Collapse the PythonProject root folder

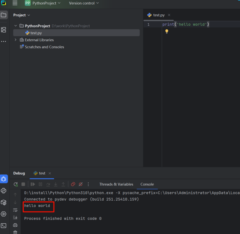(15, 26)
